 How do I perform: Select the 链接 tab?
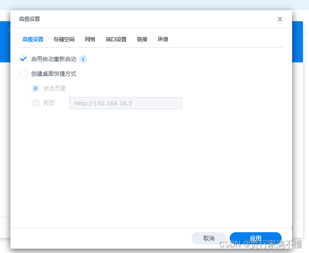coord(142,39)
